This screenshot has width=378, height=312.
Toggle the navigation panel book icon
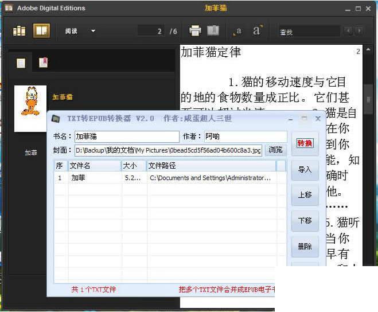tap(213, 30)
